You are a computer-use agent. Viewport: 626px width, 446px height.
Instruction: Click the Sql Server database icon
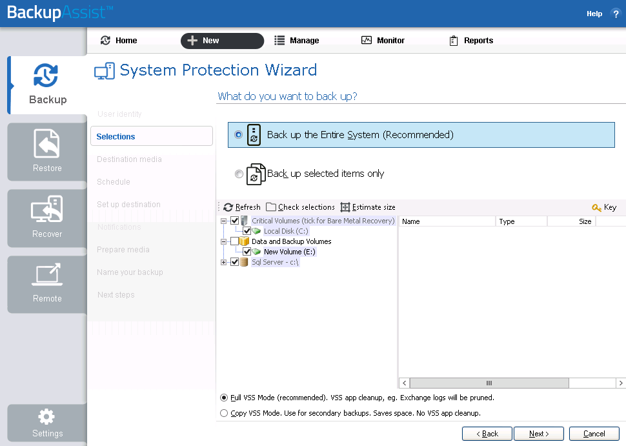point(244,262)
